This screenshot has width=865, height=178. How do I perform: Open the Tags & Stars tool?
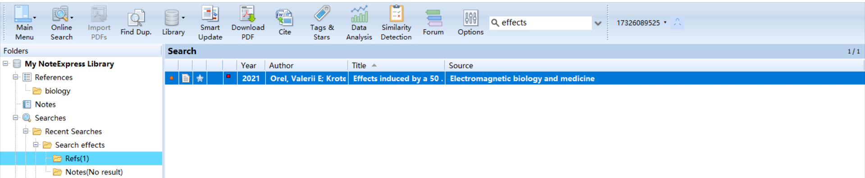tap(322, 14)
